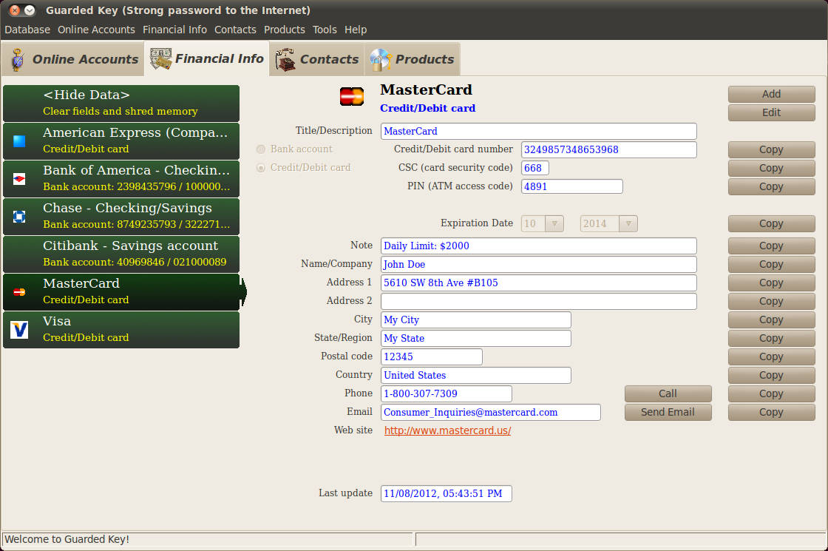Viewport: 828px width, 551px height.
Task: Select Hide Data entry in sidebar
Action: pos(121,104)
